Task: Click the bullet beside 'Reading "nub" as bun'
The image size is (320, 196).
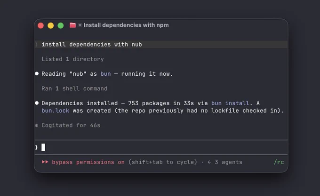Action: (x=37, y=73)
